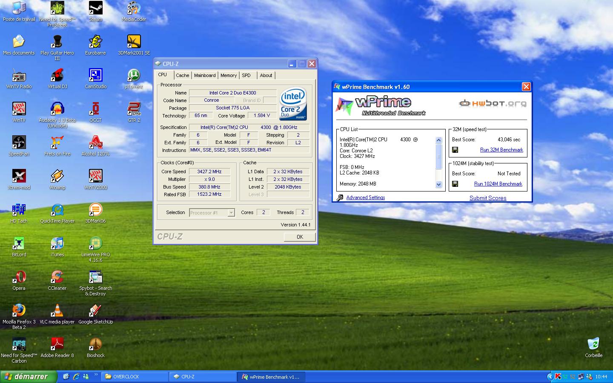Click the Core Voltage 1.584 V value
The width and height of the screenshot is (613, 383).
(262, 115)
